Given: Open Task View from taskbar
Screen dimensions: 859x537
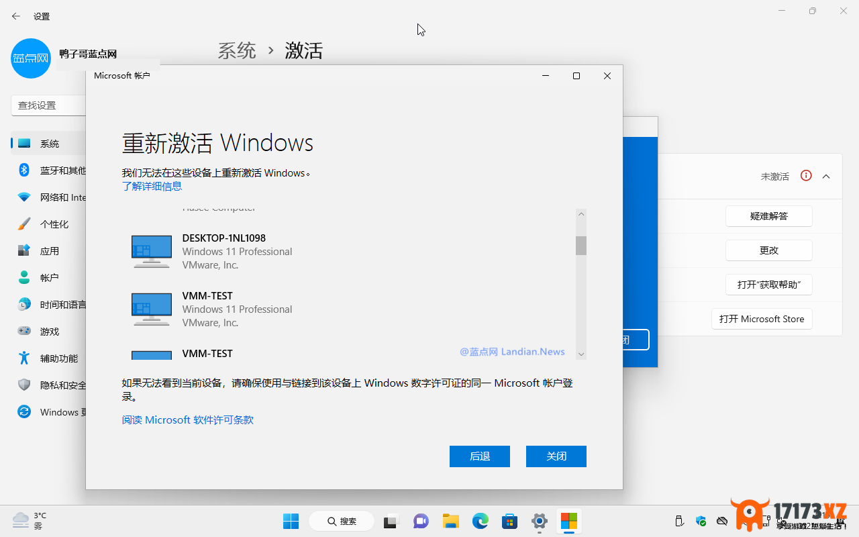Looking at the screenshot, I should tap(391, 521).
